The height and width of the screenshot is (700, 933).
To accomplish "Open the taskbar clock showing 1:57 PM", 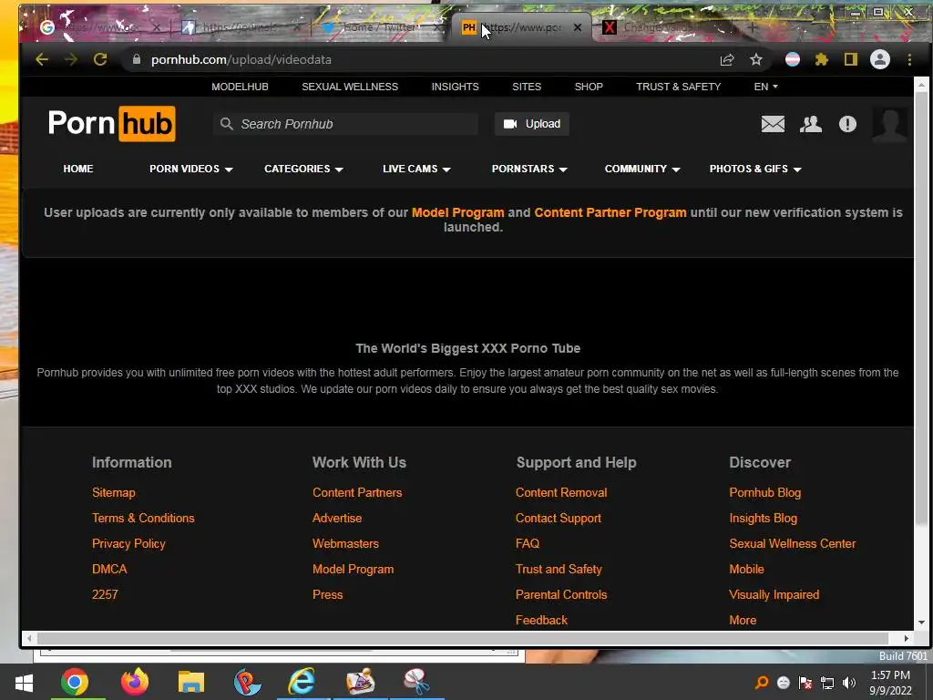I will (890, 683).
